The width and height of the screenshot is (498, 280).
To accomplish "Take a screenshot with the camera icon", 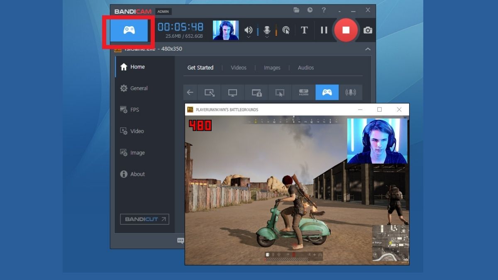I will pos(368,30).
